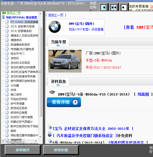Select 燃油供应装置 tree item

[19, 113]
